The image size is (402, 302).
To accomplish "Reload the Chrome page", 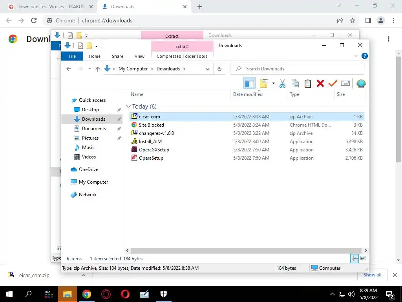I will click(x=34, y=20).
